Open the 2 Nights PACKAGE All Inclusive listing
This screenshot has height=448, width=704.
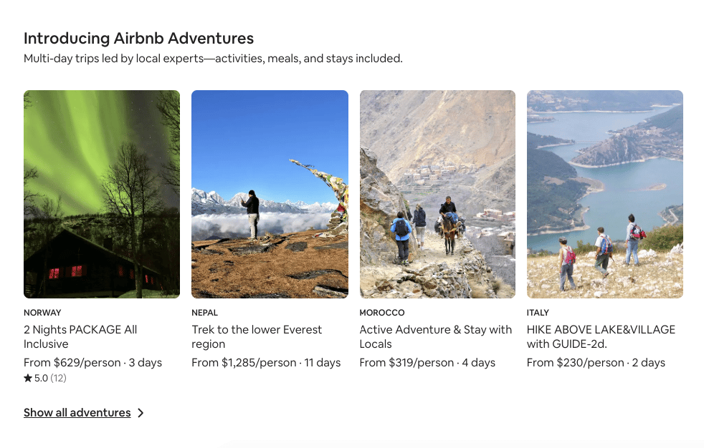(x=80, y=336)
